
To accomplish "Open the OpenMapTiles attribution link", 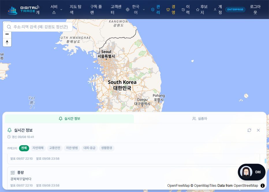I will [205, 185].
